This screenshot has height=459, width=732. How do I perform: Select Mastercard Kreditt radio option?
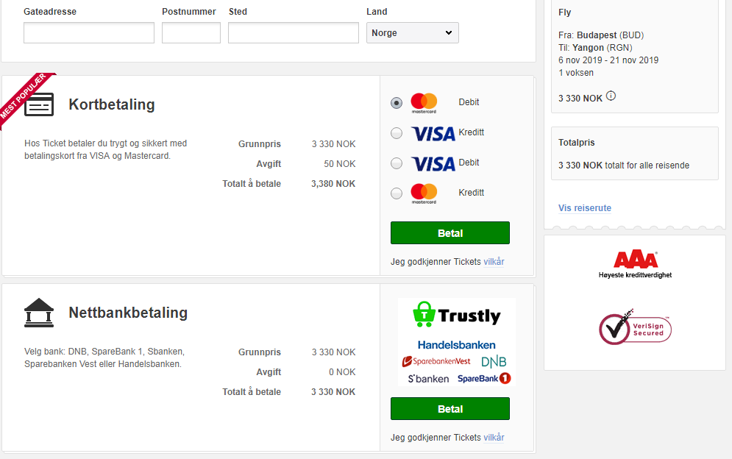pos(397,193)
